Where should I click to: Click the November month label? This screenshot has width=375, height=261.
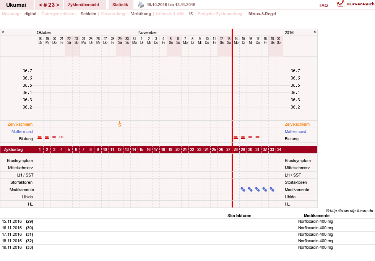click(148, 32)
